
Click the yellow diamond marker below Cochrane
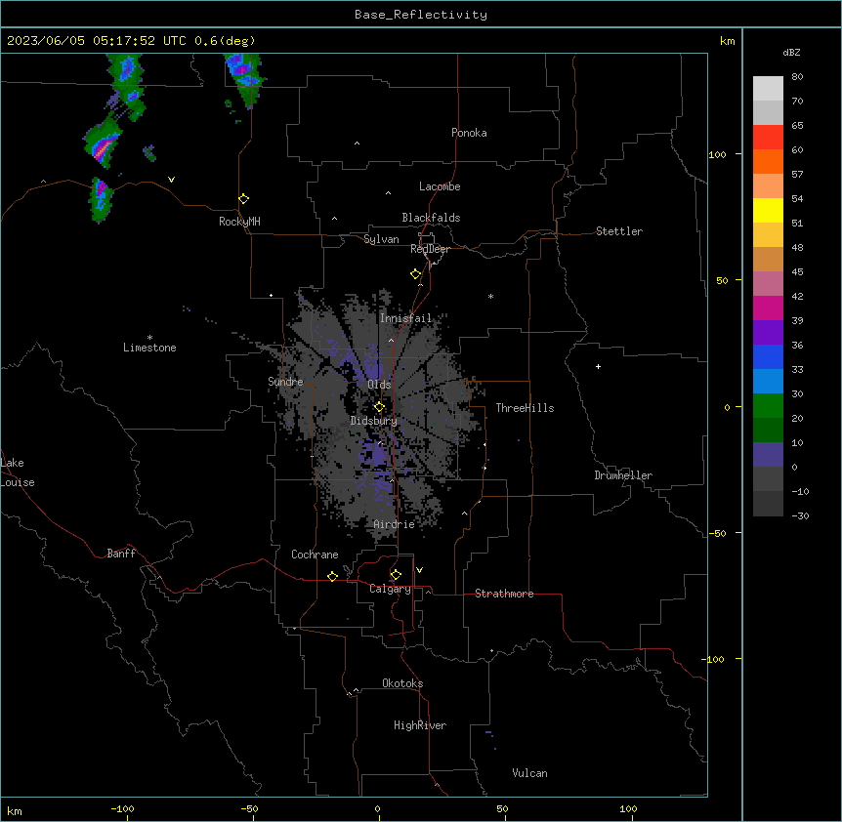coord(332,576)
